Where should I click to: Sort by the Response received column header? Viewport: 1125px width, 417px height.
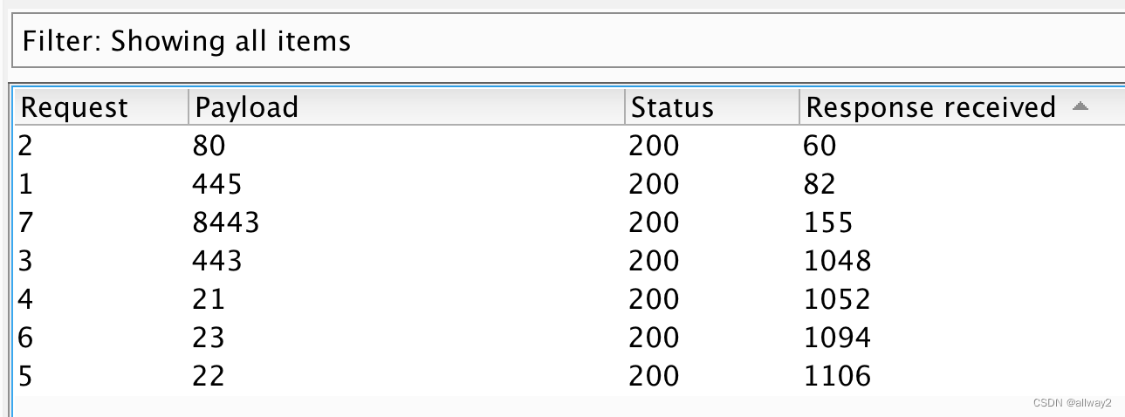(x=962, y=107)
